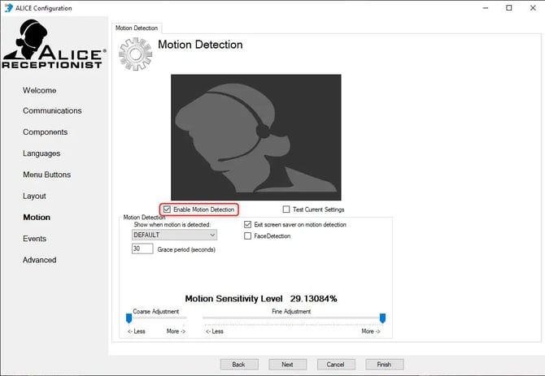Click the gear icon beside Motion Detection
The width and height of the screenshot is (545, 376).
[x=134, y=54]
